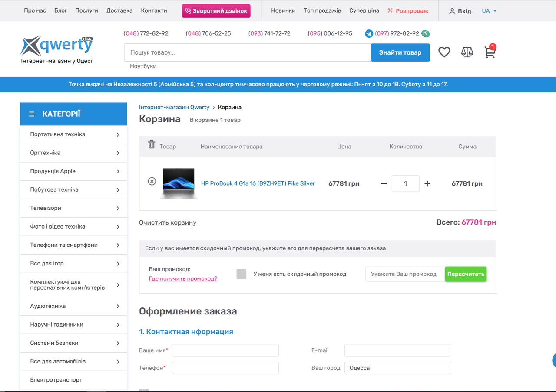This screenshot has height=392, width=556.
Task: Click the Зворотний дзвінок button
Action: point(216,11)
